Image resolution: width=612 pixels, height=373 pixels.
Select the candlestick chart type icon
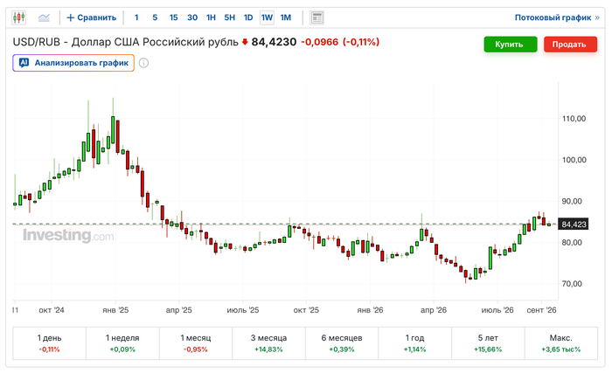coord(18,17)
